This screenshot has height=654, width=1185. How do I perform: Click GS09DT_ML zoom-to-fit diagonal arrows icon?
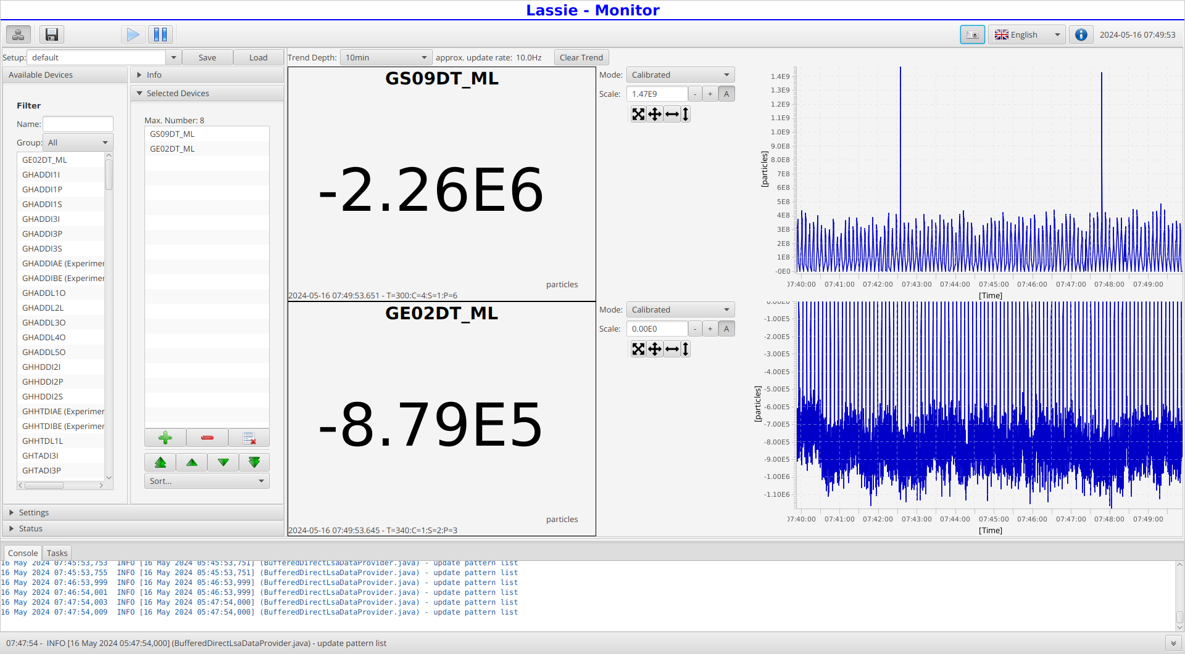pos(638,114)
